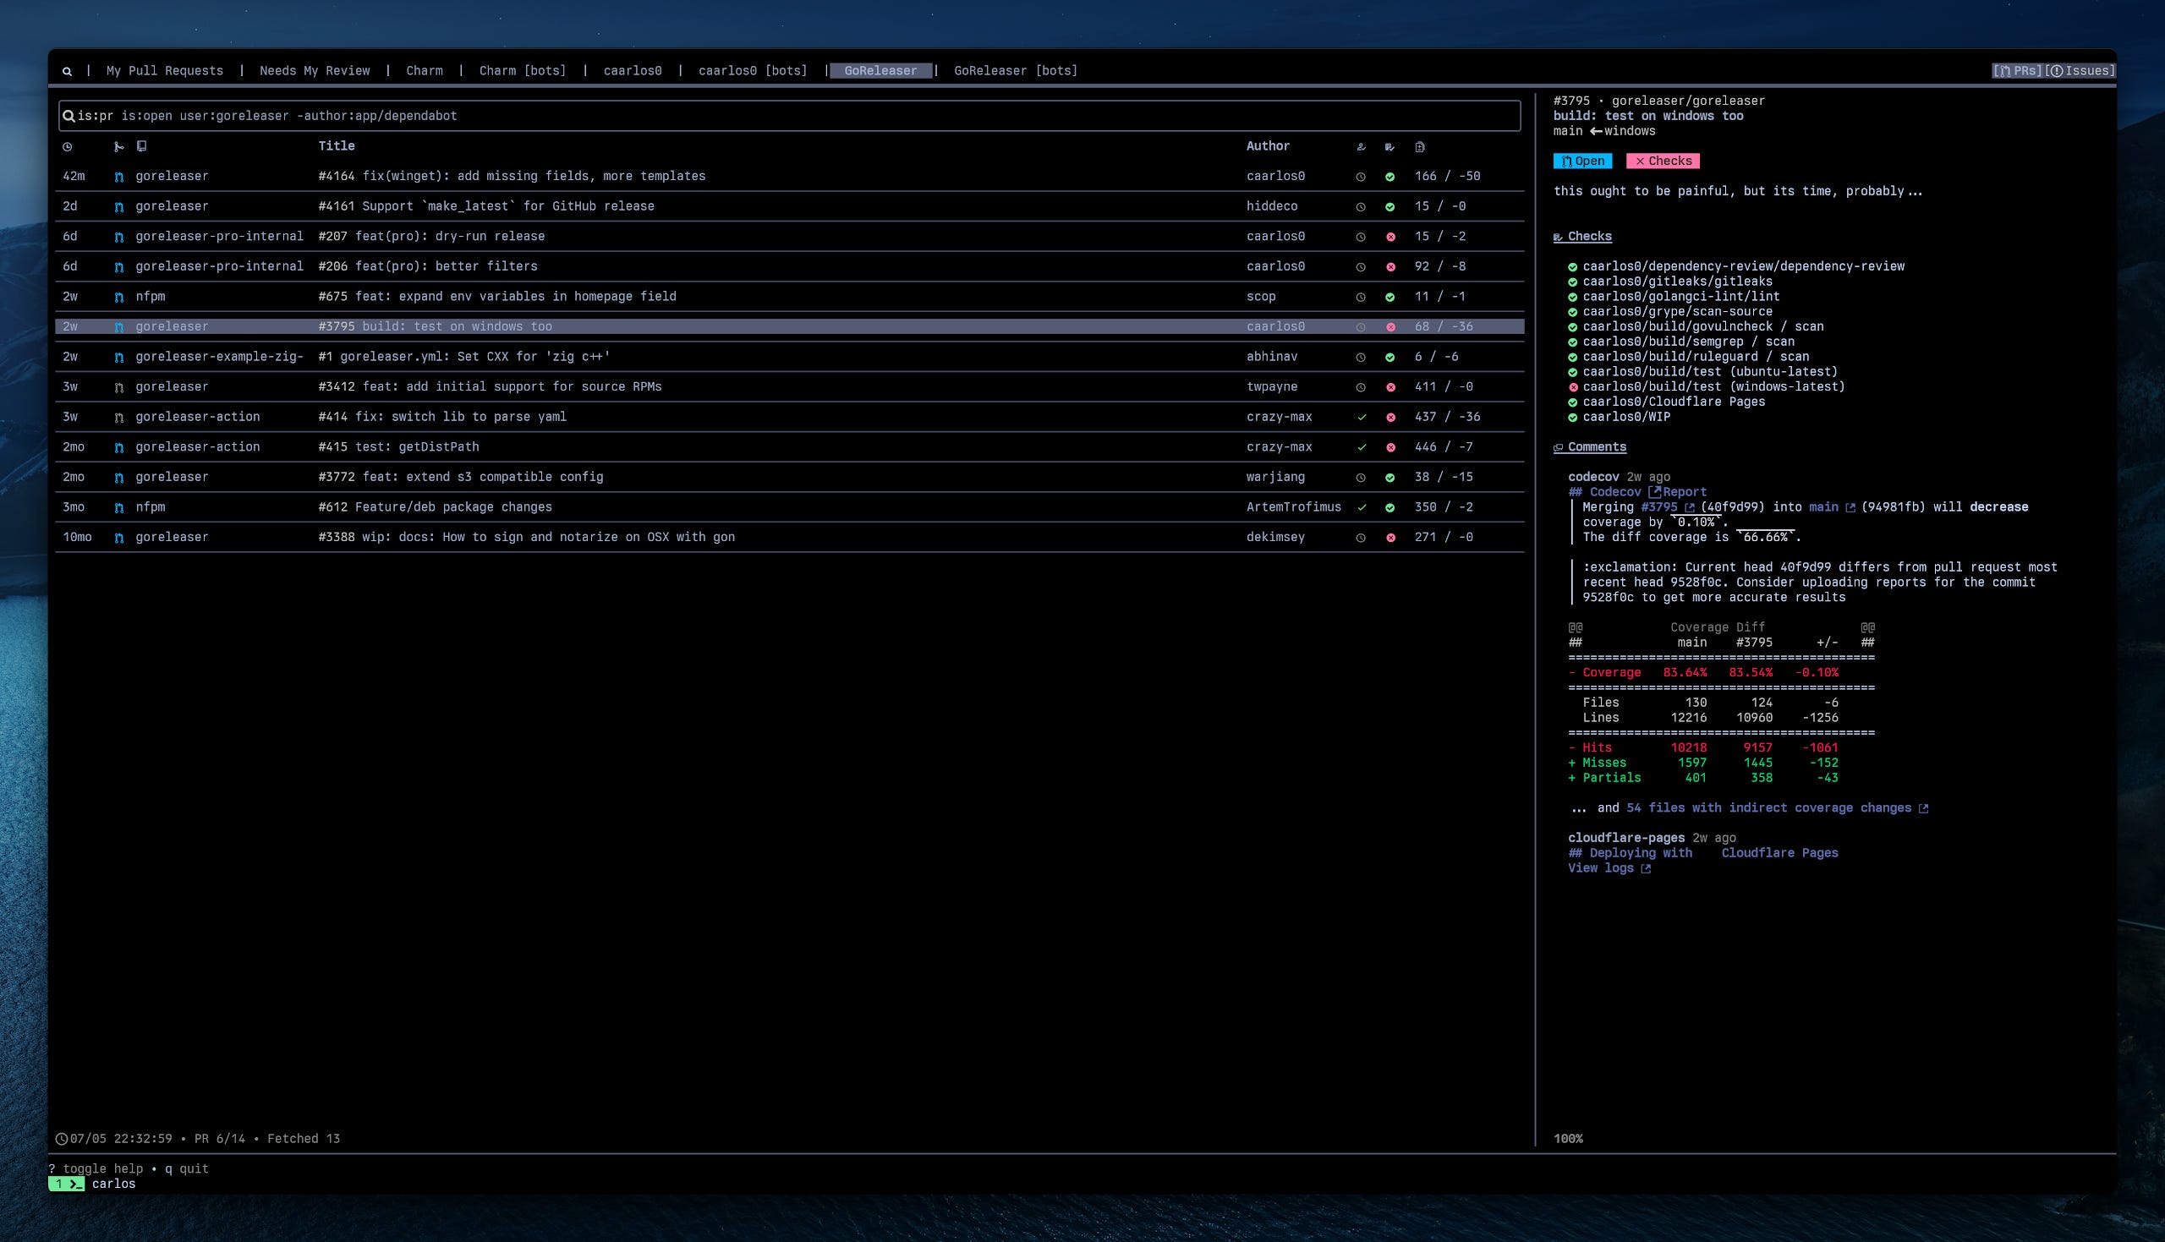Select PR #3795 build: test on windows
Viewport: 2165px width, 1242px height.
(789, 326)
